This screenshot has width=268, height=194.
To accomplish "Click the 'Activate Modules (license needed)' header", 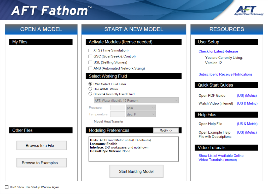I will click(x=133, y=42).
